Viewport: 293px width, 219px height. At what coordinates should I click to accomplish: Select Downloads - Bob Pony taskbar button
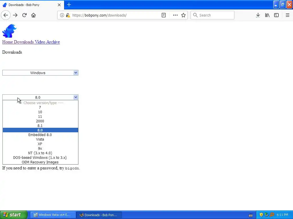tap(99, 215)
